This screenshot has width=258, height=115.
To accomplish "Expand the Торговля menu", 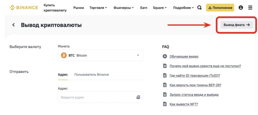I will (98, 8).
